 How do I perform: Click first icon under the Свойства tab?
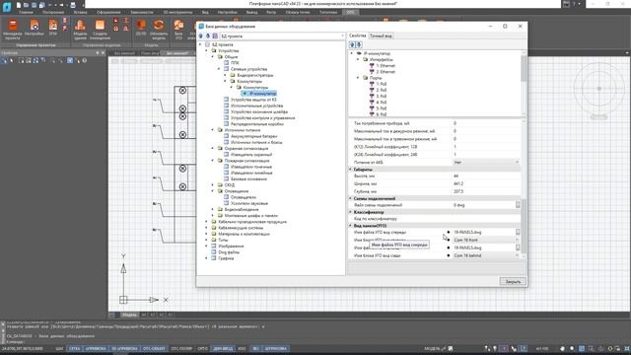352,44
